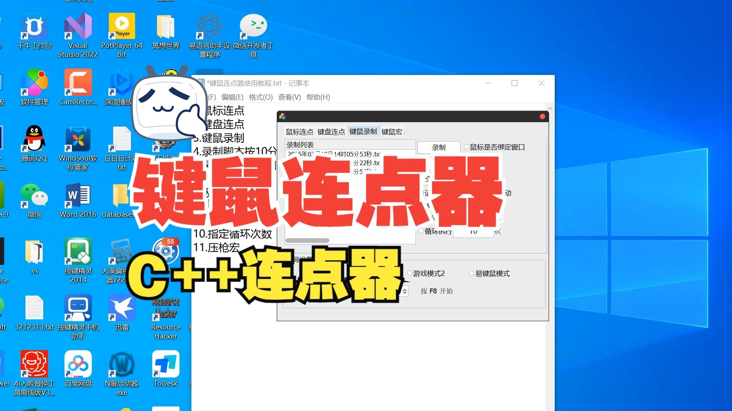Open the 腾讯QQ penguin icon
The image size is (732, 411).
pos(34,144)
